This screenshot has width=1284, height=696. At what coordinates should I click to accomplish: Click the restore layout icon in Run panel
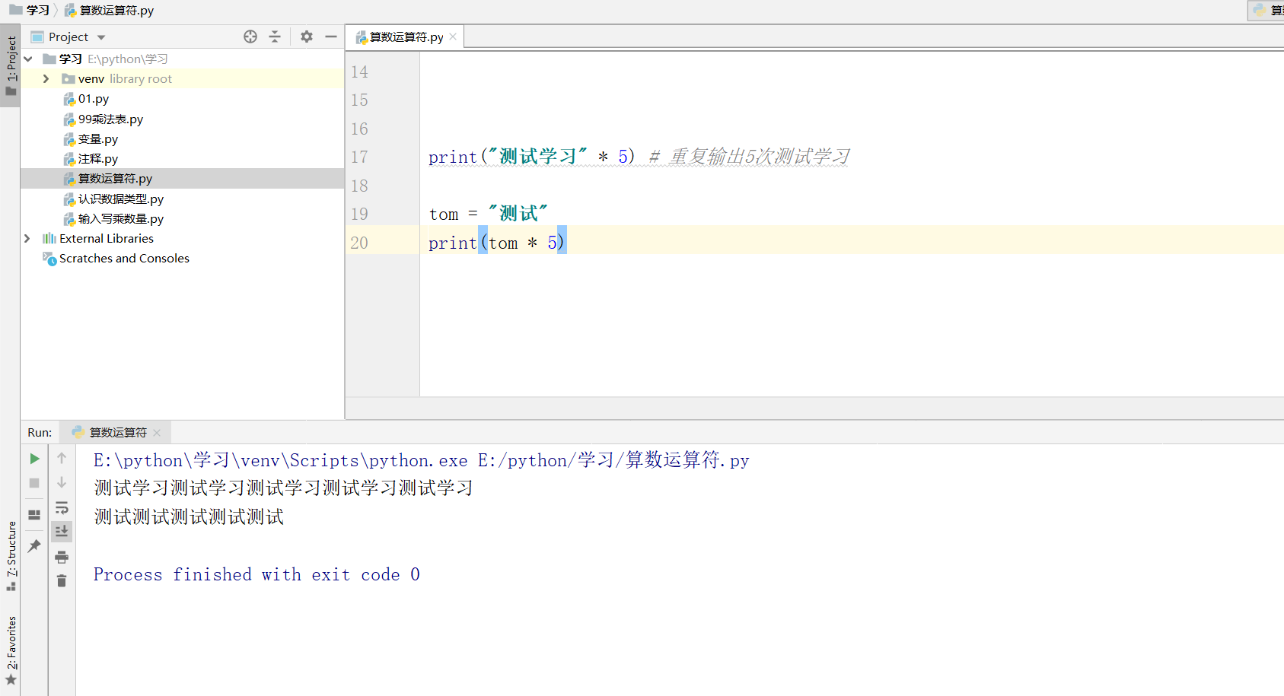(x=34, y=515)
